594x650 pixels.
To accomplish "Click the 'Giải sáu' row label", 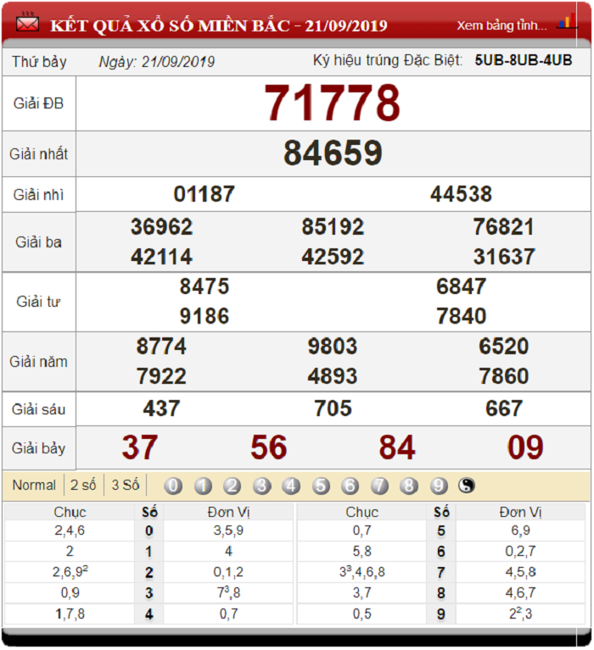I will [x=38, y=409].
